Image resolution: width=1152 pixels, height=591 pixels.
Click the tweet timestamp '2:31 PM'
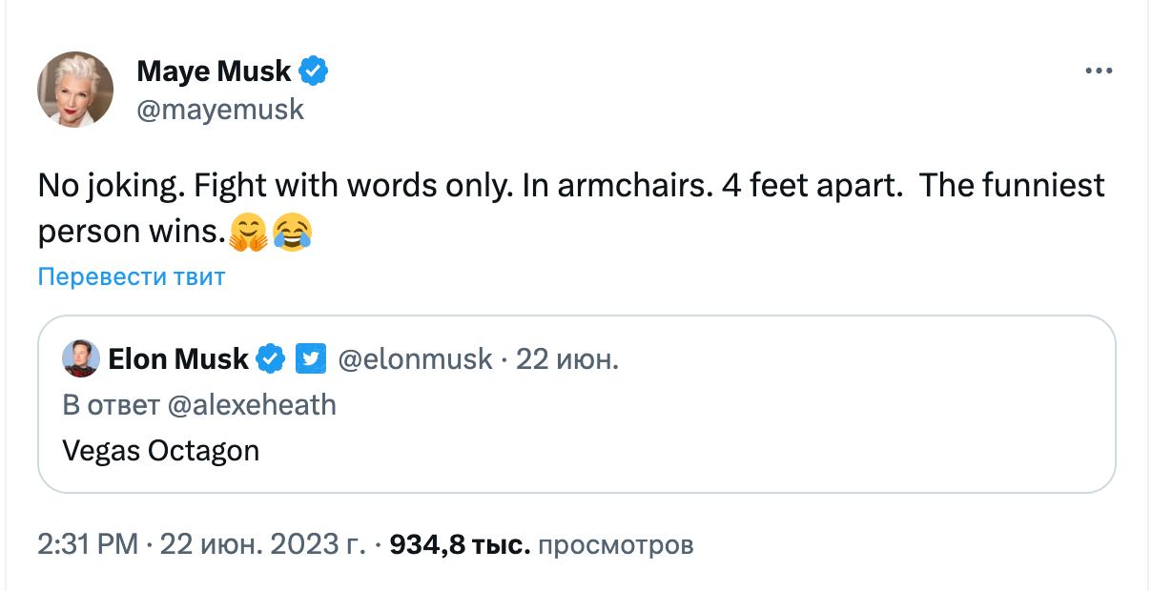pos(86,544)
